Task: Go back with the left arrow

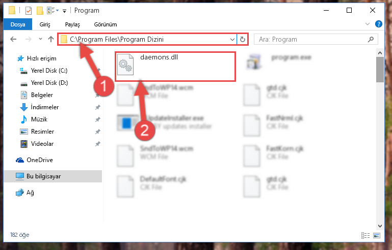Action: tap(13, 39)
